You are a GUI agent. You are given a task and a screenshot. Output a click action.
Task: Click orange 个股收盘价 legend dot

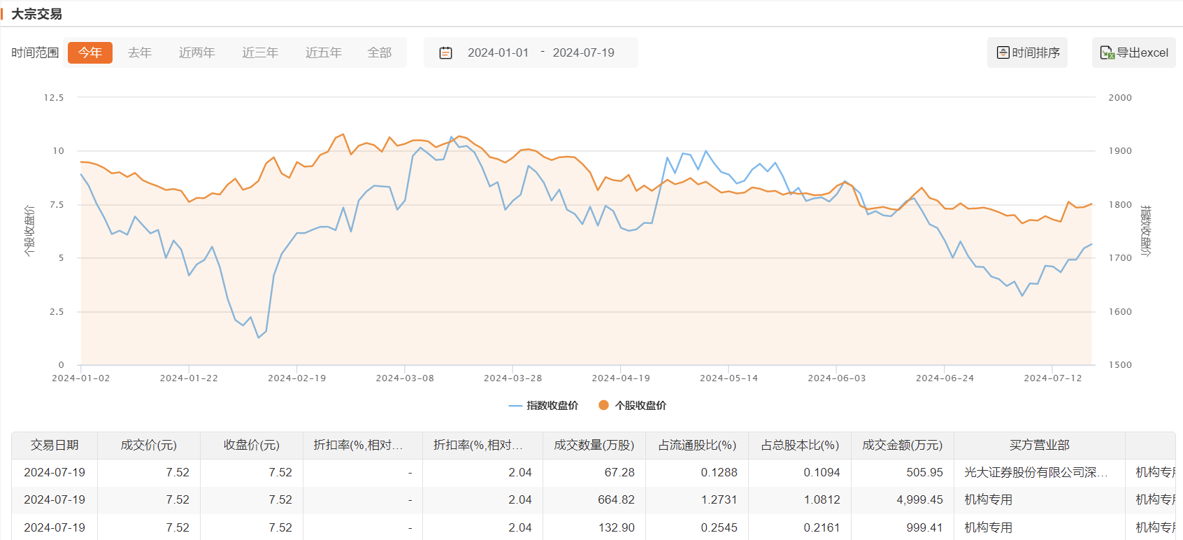point(603,405)
